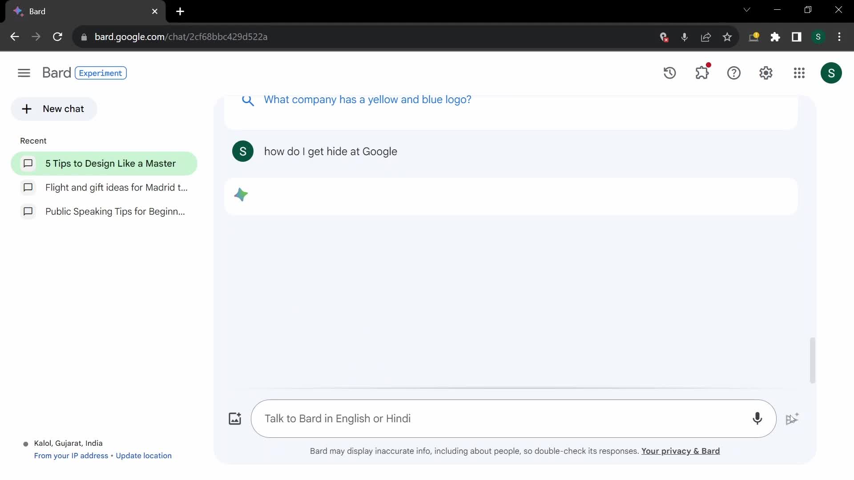Viewport: 854px width, 480px height.
Task: Open 'Public Speaking Tips for Beginn...' chat
Action: click(x=104, y=212)
